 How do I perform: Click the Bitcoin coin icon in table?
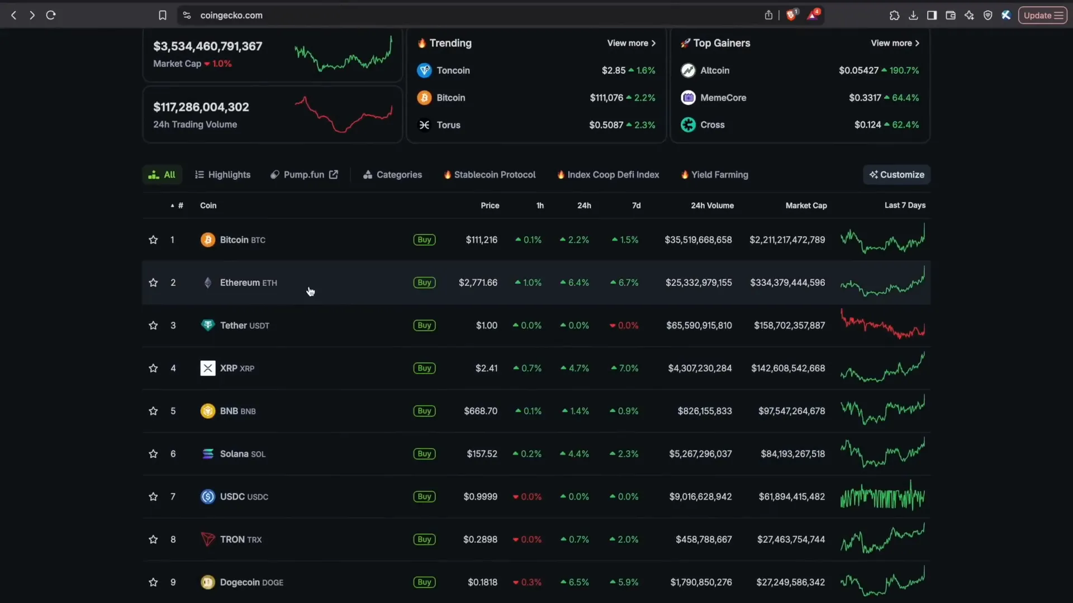(207, 240)
